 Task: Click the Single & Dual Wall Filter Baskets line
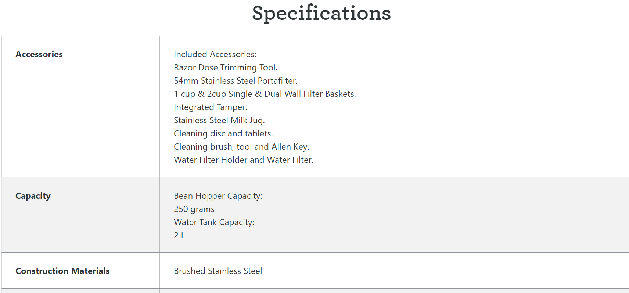pos(265,94)
